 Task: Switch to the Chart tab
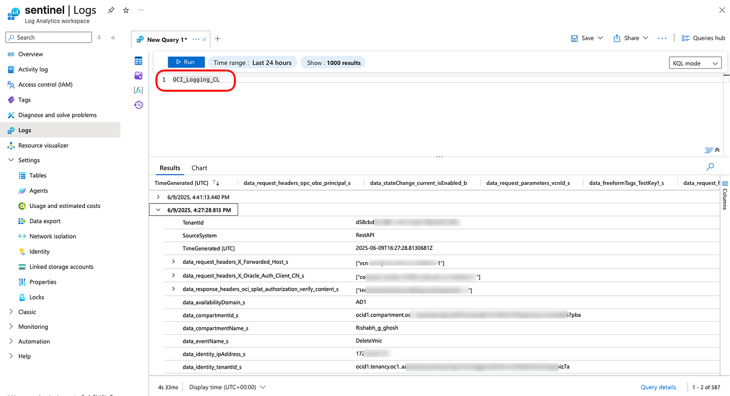[x=199, y=168]
